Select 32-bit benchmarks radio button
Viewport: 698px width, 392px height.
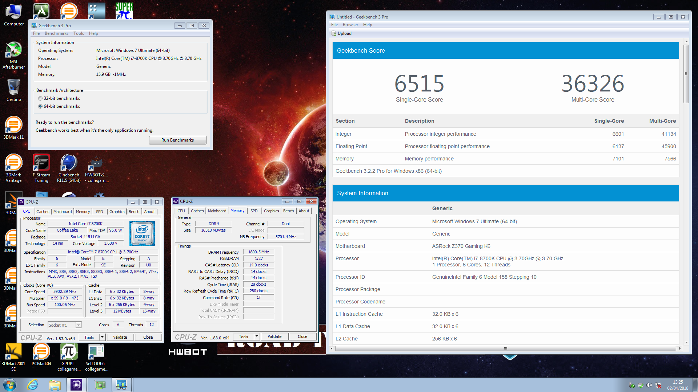click(40, 98)
